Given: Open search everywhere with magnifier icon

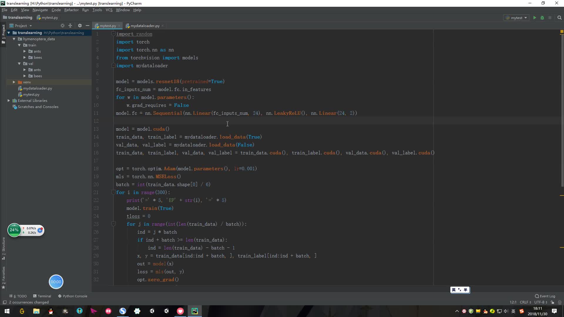Looking at the screenshot, I should pyautogui.click(x=559, y=18).
